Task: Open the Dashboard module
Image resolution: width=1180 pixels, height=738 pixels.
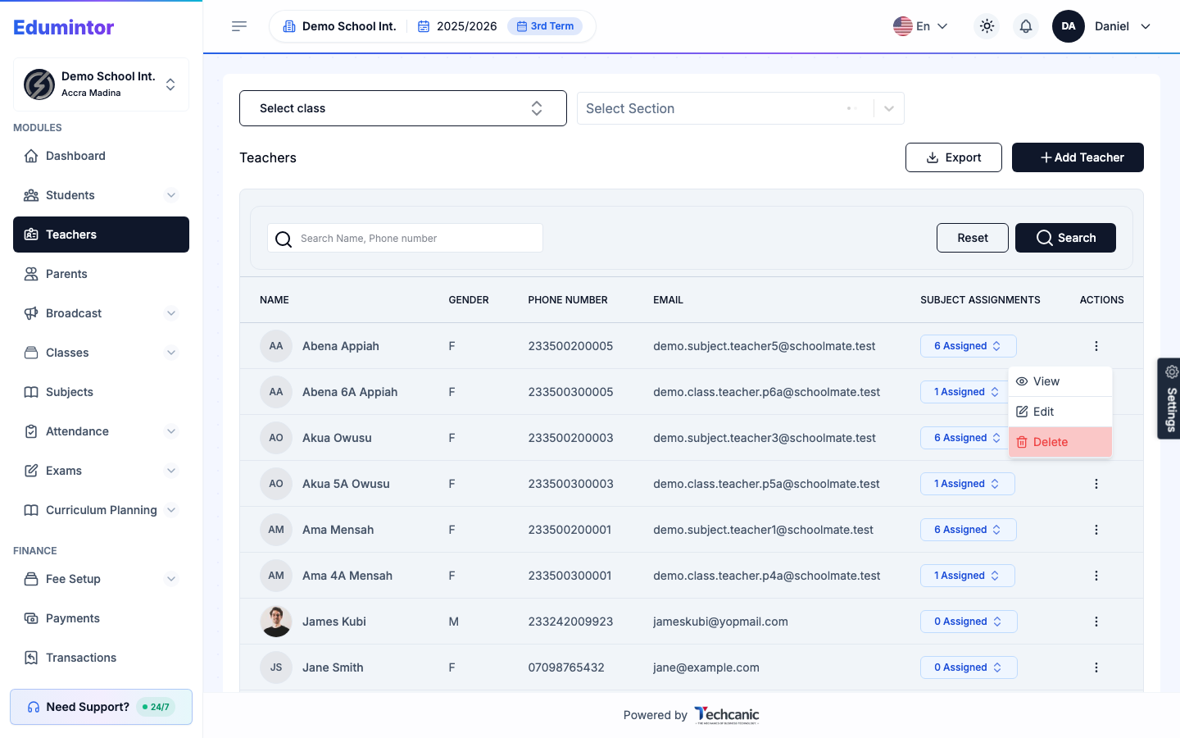Action: click(x=101, y=156)
